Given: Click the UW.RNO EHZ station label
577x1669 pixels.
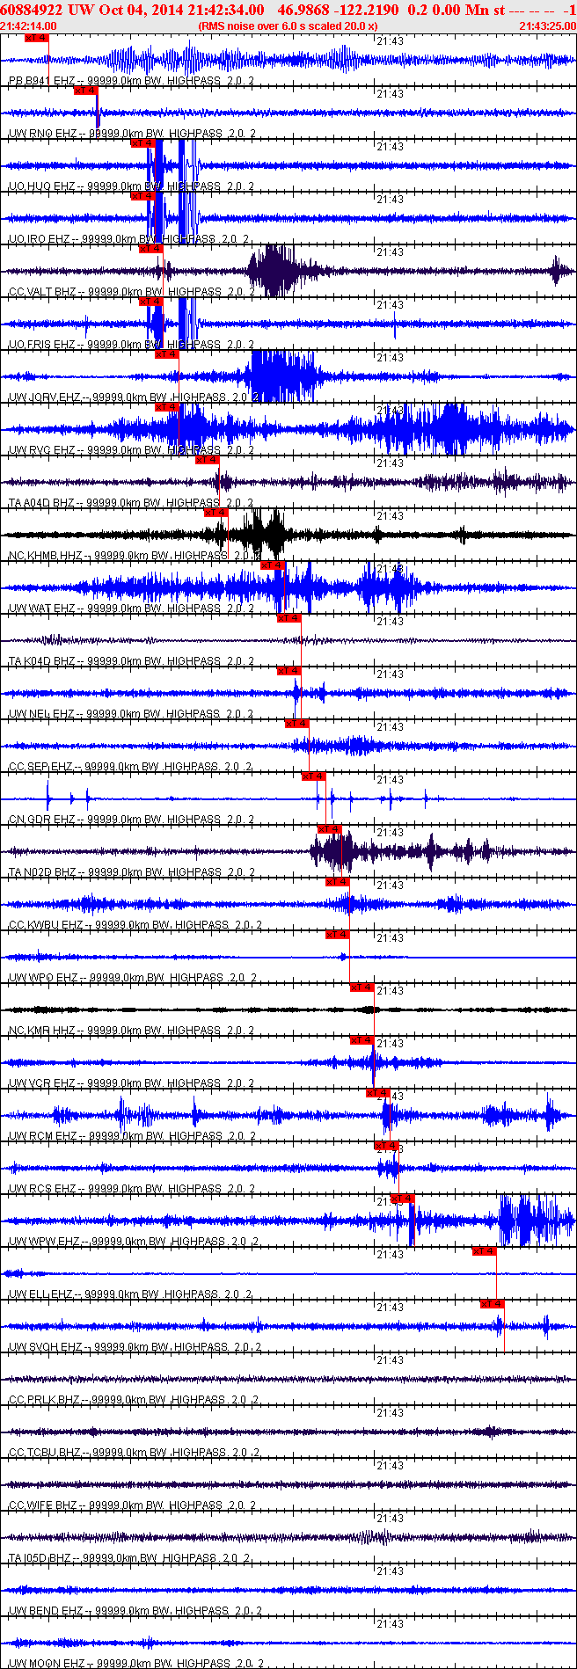Looking at the screenshot, I should tap(41, 134).
